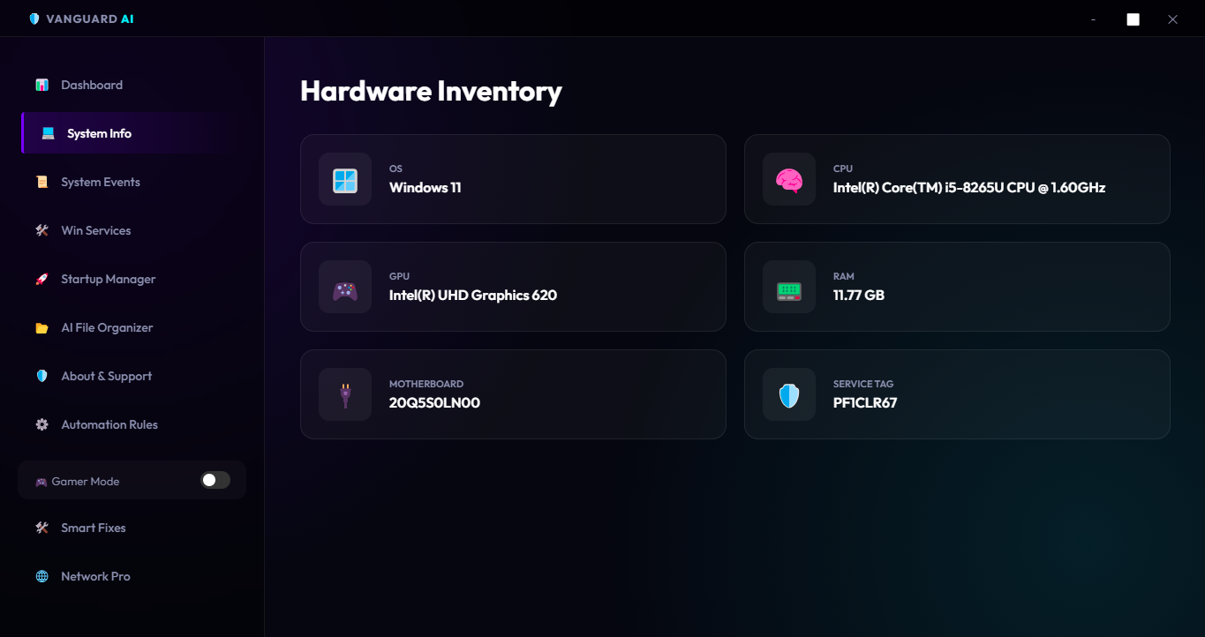Click the Startup Manager rocket icon
This screenshot has width=1205, height=637.
41,279
